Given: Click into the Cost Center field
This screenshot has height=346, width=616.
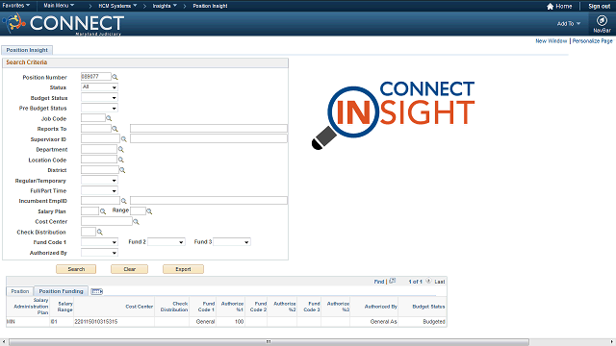Looking at the screenshot, I should [107, 221].
